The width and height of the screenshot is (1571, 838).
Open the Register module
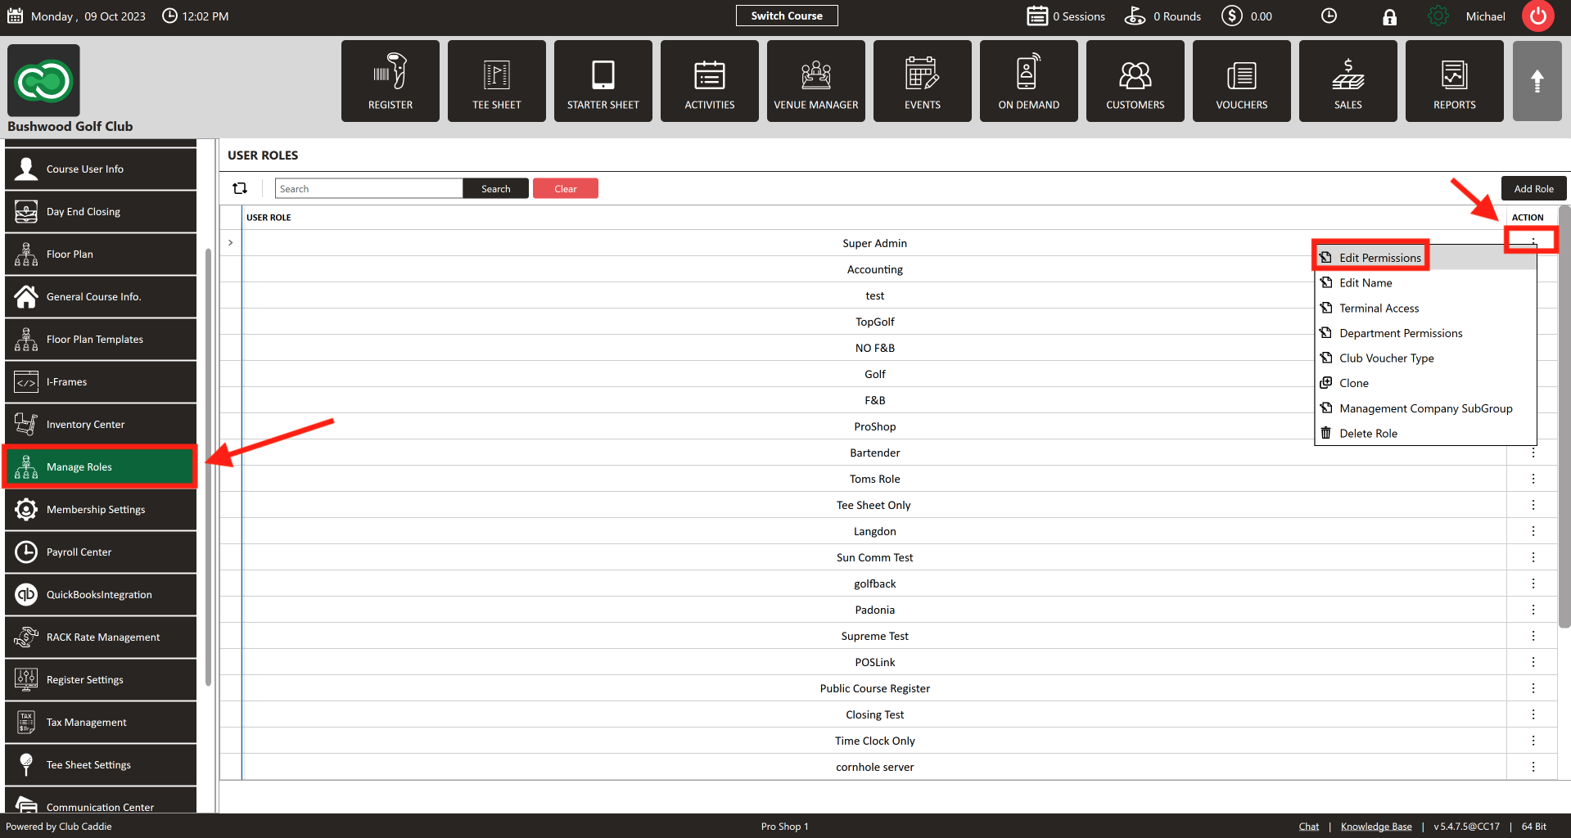tap(390, 81)
